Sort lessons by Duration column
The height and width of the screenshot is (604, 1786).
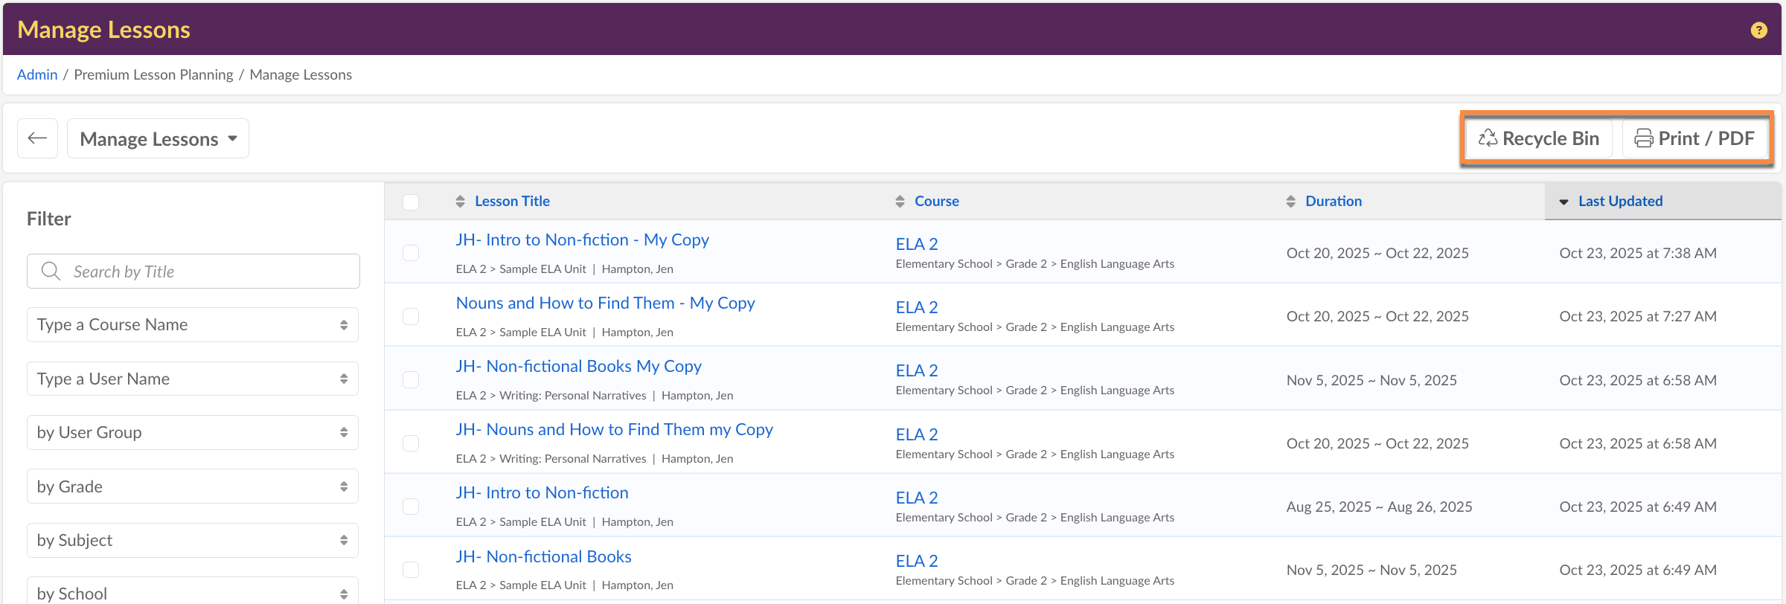(x=1332, y=202)
